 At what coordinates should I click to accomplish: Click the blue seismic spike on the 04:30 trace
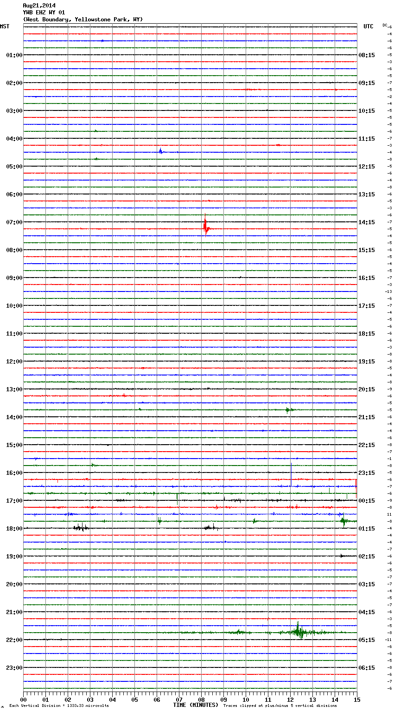point(160,151)
